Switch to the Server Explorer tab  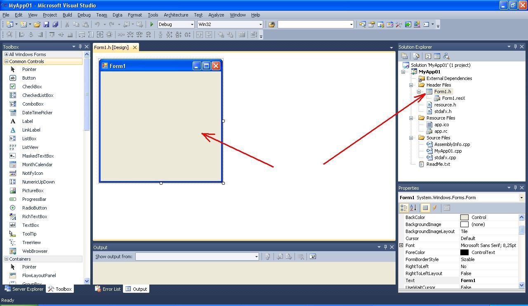(24, 289)
